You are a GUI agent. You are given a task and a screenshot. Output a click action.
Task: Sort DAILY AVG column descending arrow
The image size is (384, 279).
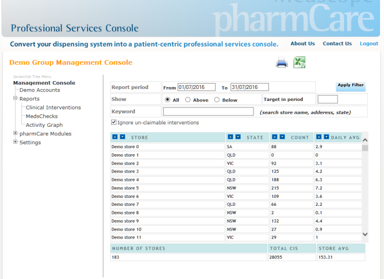click(326, 137)
